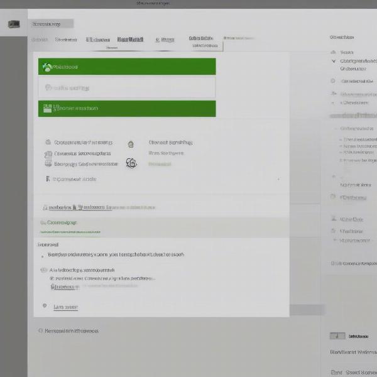Click the grid icon in second green banner
Image resolution: width=377 pixels, height=377 pixels.
47,108
